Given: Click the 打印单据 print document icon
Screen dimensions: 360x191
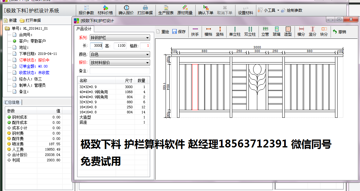Looking at the screenshot, I should coord(145,10).
